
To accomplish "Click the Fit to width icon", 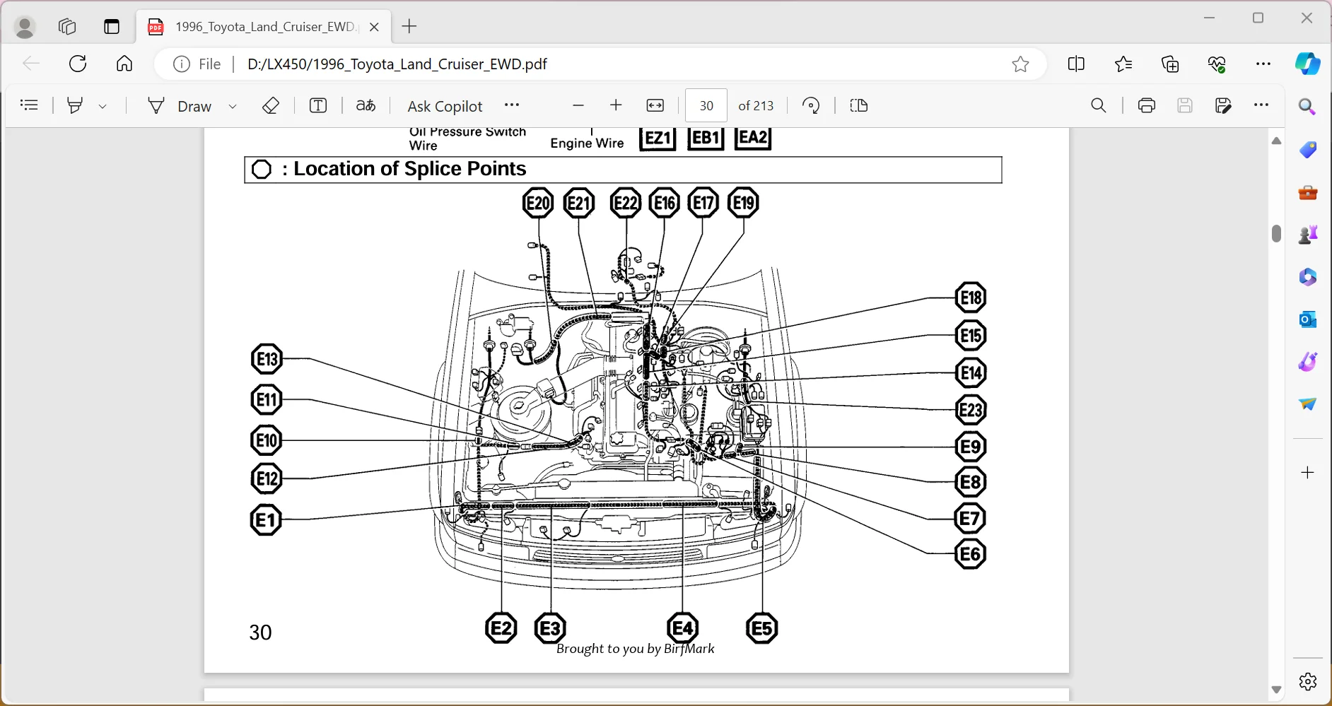I will pyautogui.click(x=655, y=106).
